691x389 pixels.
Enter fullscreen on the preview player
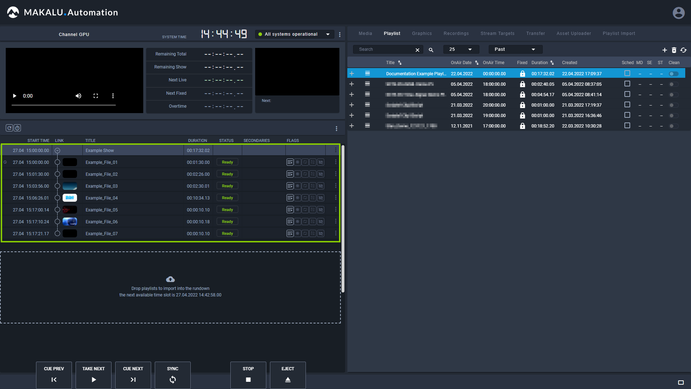click(x=96, y=96)
